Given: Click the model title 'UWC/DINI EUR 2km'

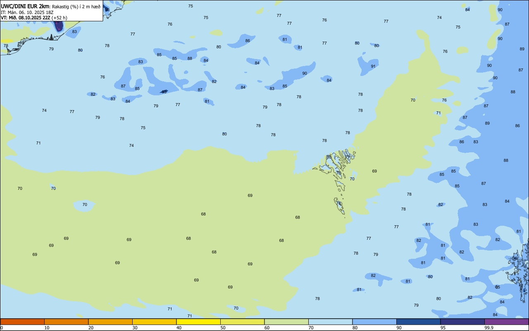Looking at the screenshot, I should tap(25, 6).
